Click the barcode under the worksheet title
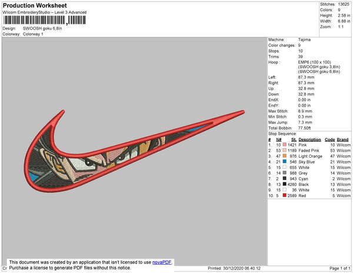Image resolution: width=353 pixels, height=273 pixels. [x=44, y=20]
